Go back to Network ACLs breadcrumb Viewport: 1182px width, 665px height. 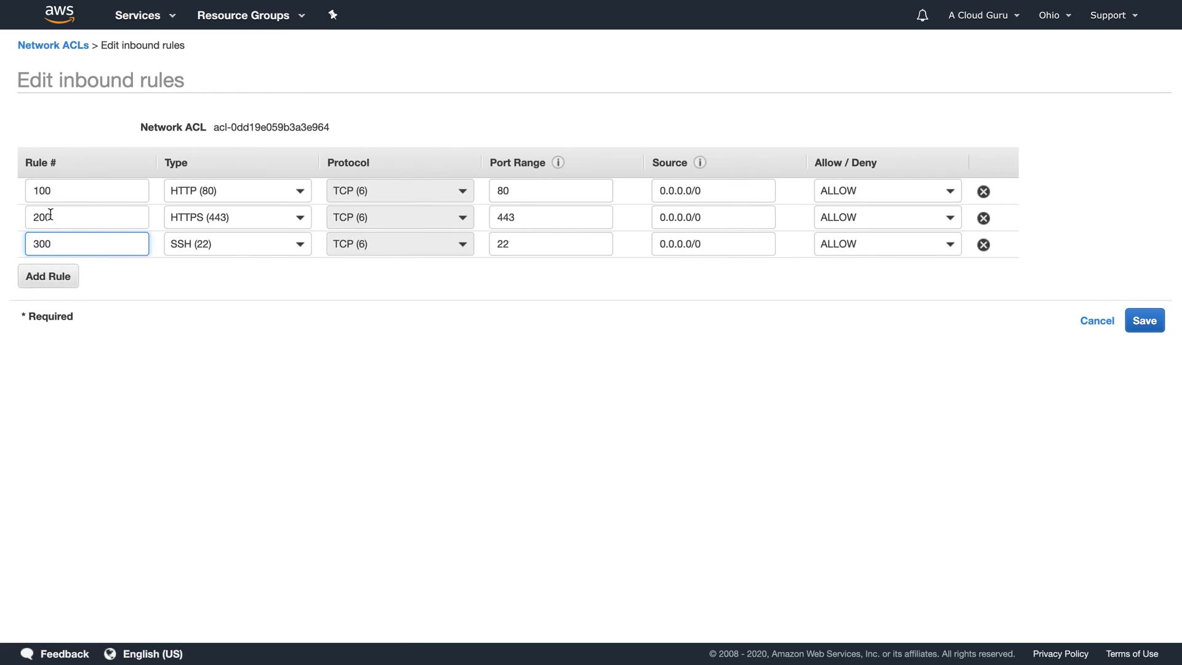click(53, 45)
